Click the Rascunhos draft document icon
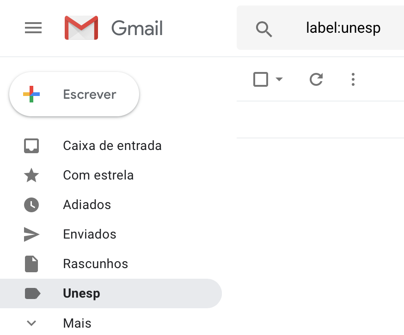The image size is (404, 335). tap(31, 264)
